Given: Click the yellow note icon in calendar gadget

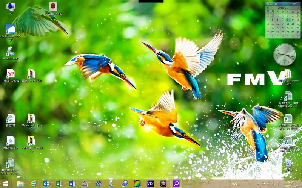Looking at the screenshot, I should [x=268, y=4].
